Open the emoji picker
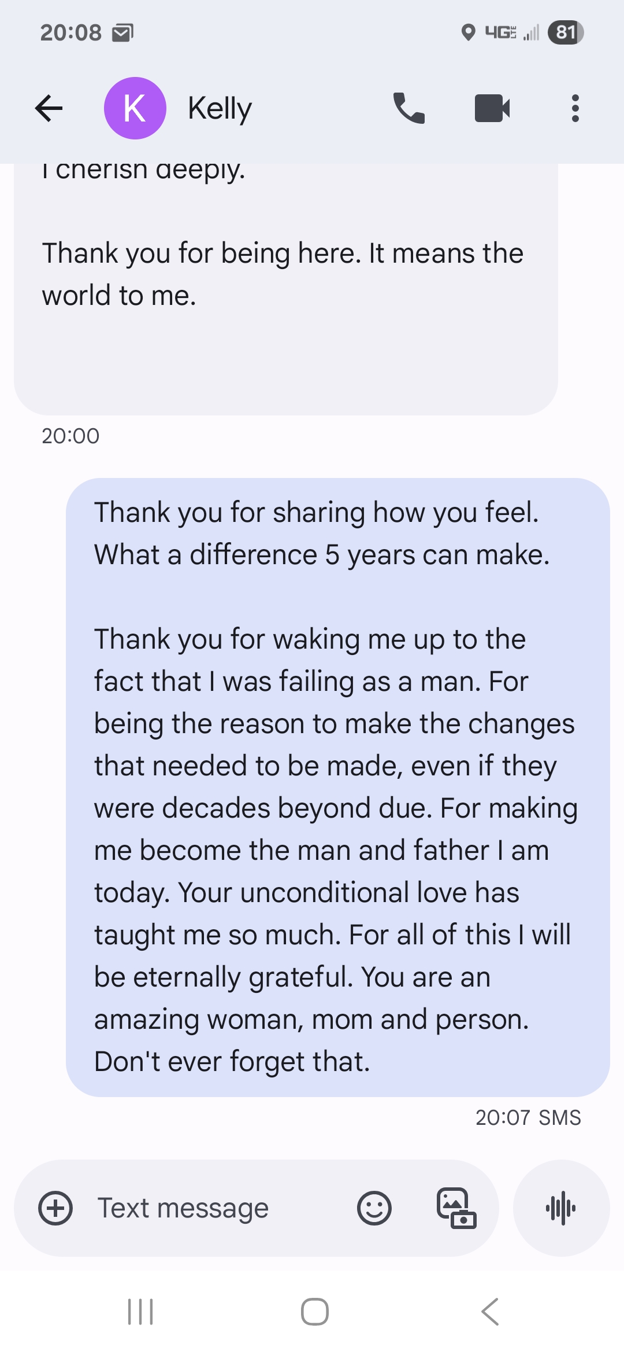This screenshot has height=1354, width=624. point(374,1208)
